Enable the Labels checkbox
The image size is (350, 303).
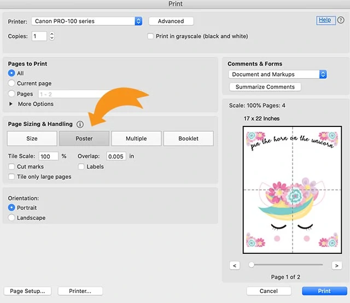pyautogui.click(x=81, y=167)
